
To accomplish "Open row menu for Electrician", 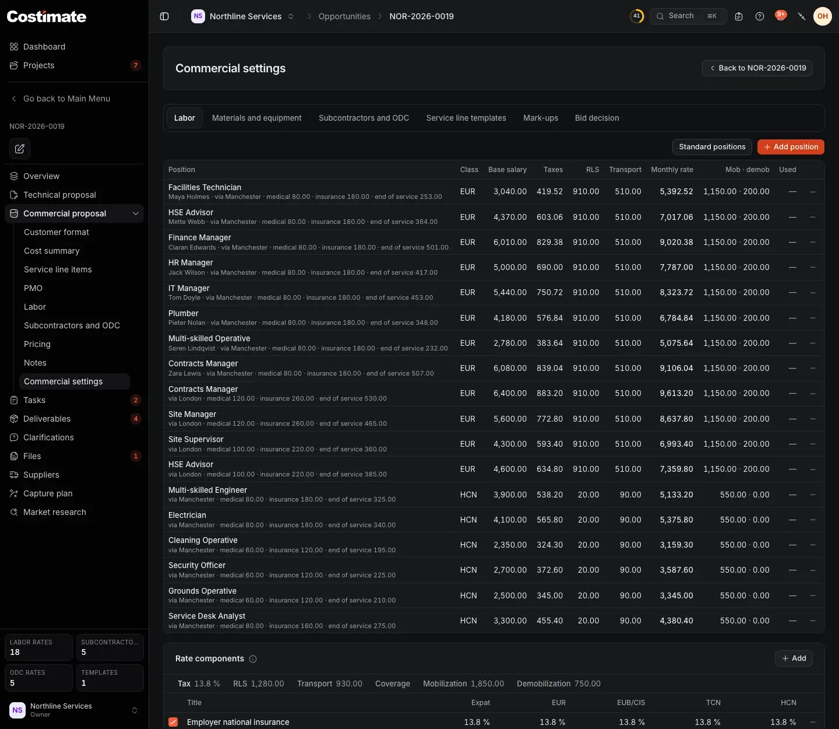I will tap(813, 520).
